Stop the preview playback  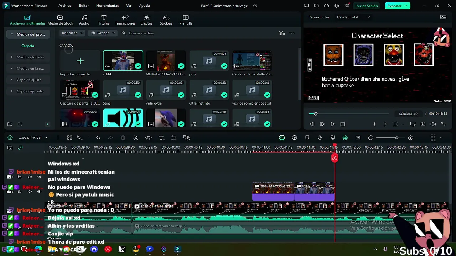(x=343, y=124)
